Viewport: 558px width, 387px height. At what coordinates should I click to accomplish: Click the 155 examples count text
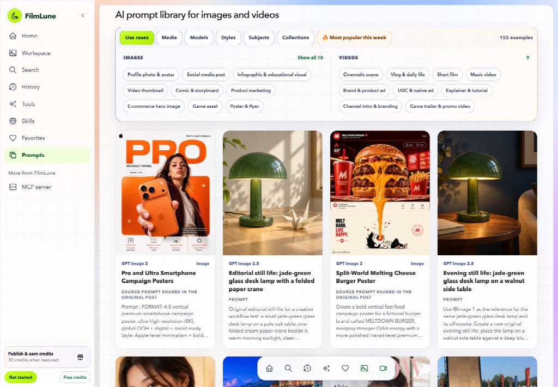[516, 38]
